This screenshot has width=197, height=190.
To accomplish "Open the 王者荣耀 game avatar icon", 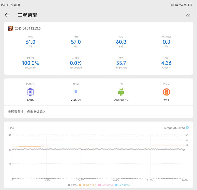I will coord(10,28).
